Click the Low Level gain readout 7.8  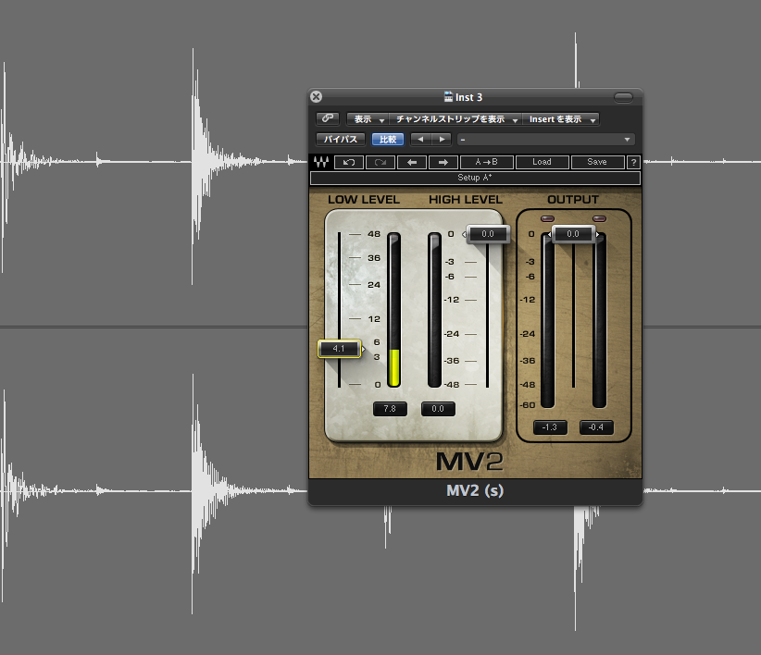pos(390,409)
